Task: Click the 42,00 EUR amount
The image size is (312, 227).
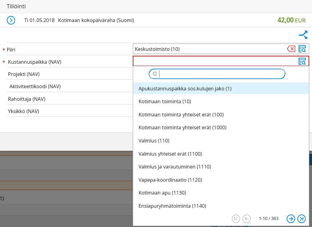Action: pyautogui.click(x=292, y=20)
